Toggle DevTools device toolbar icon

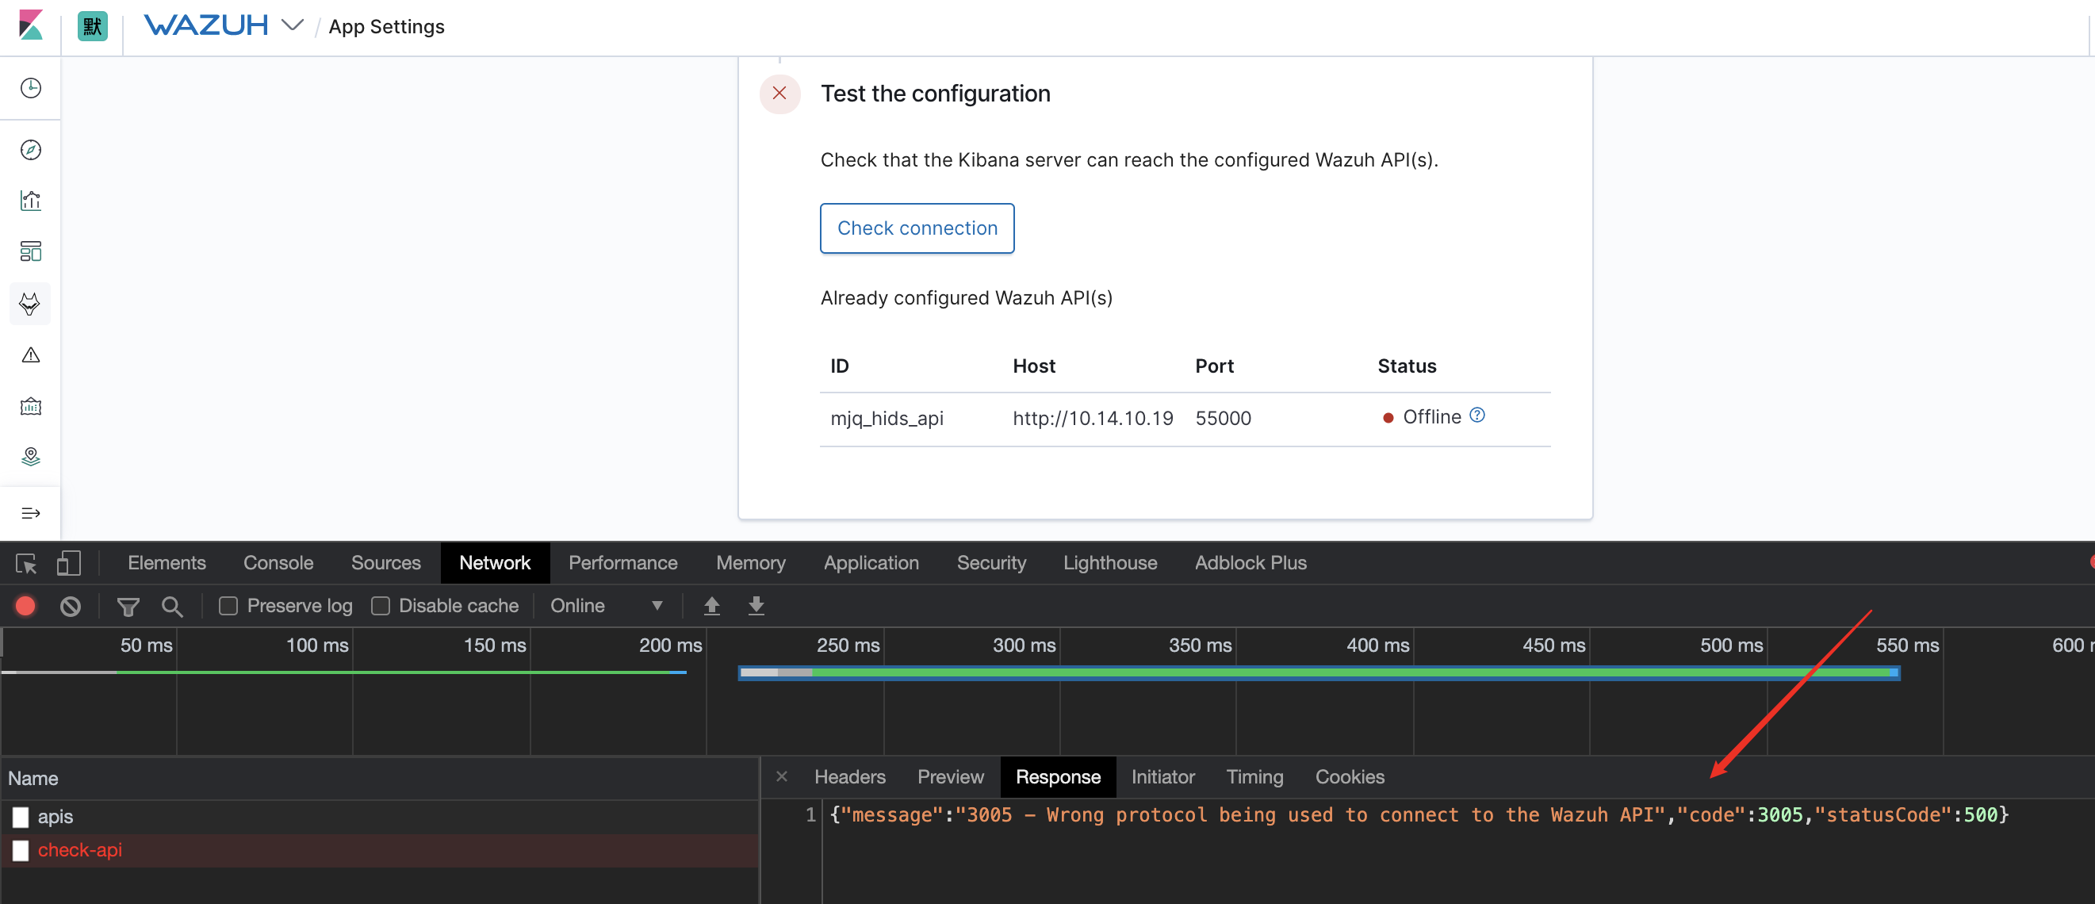[x=68, y=563]
